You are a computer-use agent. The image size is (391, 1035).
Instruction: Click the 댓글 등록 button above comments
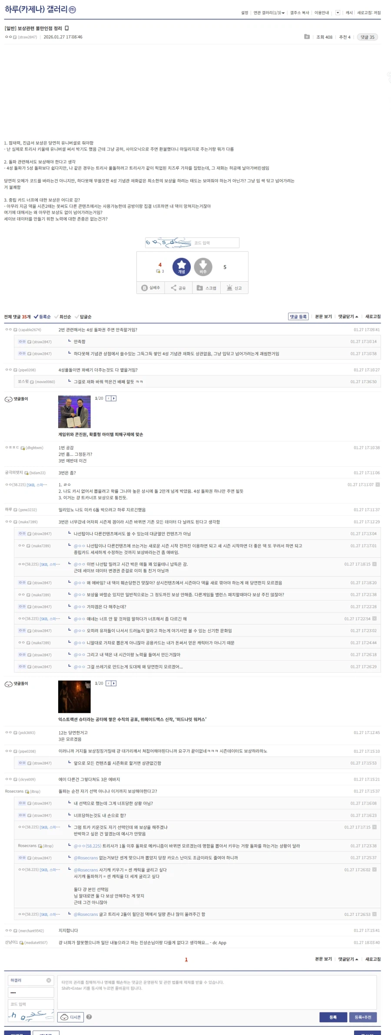coord(298,317)
